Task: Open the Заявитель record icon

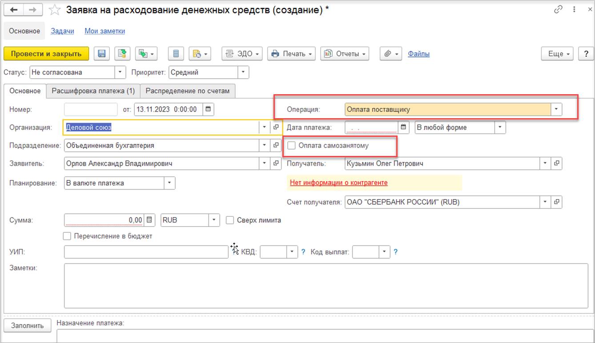Action: pos(276,164)
